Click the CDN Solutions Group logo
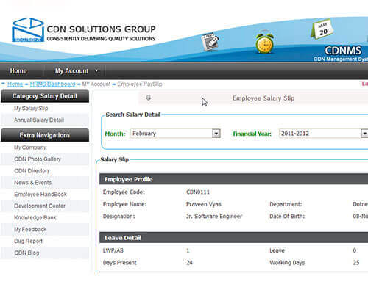The image size is (368, 287). click(x=84, y=29)
